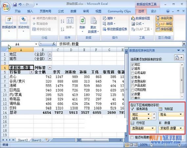Click the fx insert function button
This screenshot has height=148, width=187.
pos(54,44)
